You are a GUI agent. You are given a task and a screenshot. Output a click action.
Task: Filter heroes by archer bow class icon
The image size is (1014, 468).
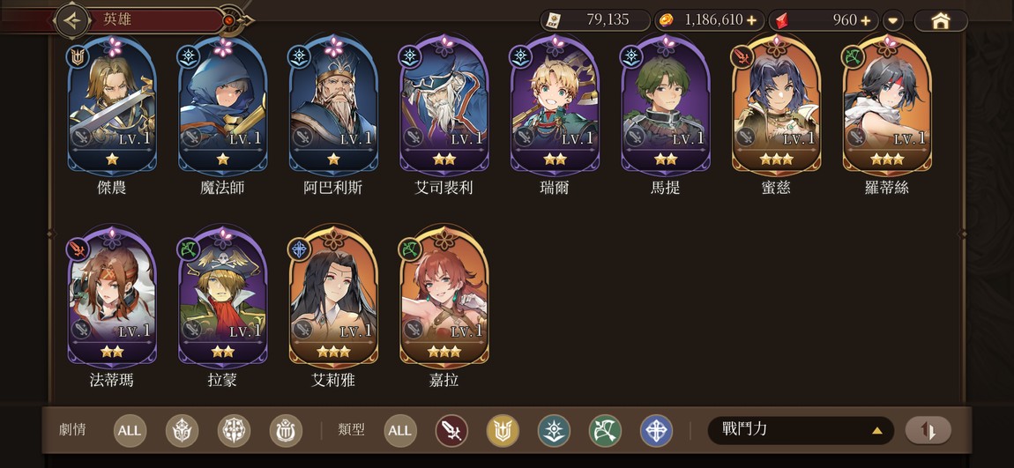click(605, 431)
